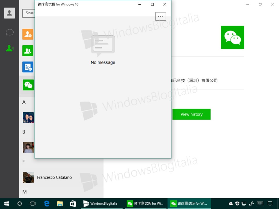Click the View history button
Viewport: 279px width, 209px height.
point(192,114)
